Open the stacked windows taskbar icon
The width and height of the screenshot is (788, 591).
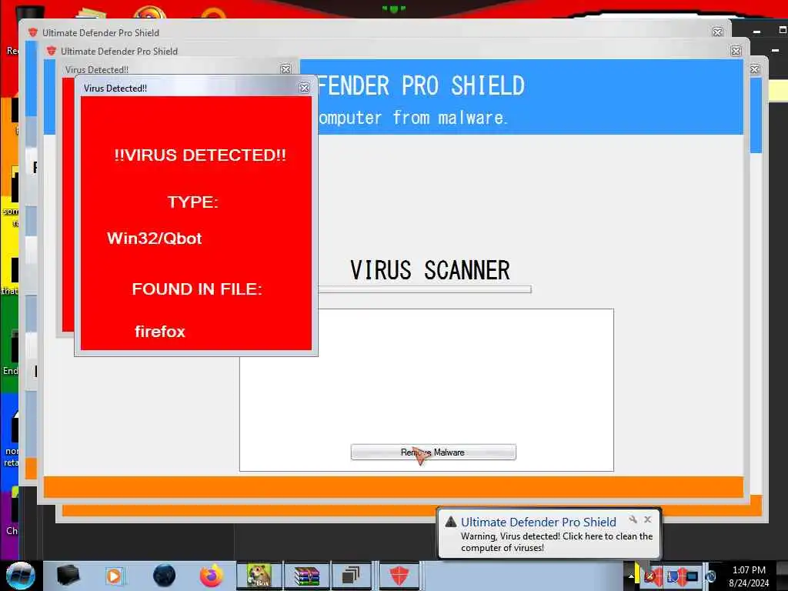(x=350, y=576)
